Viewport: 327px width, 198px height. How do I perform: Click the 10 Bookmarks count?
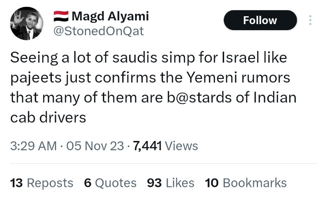(x=245, y=183)
